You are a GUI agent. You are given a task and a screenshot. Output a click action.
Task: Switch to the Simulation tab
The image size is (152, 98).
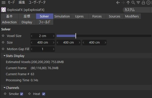click(62, 16)
